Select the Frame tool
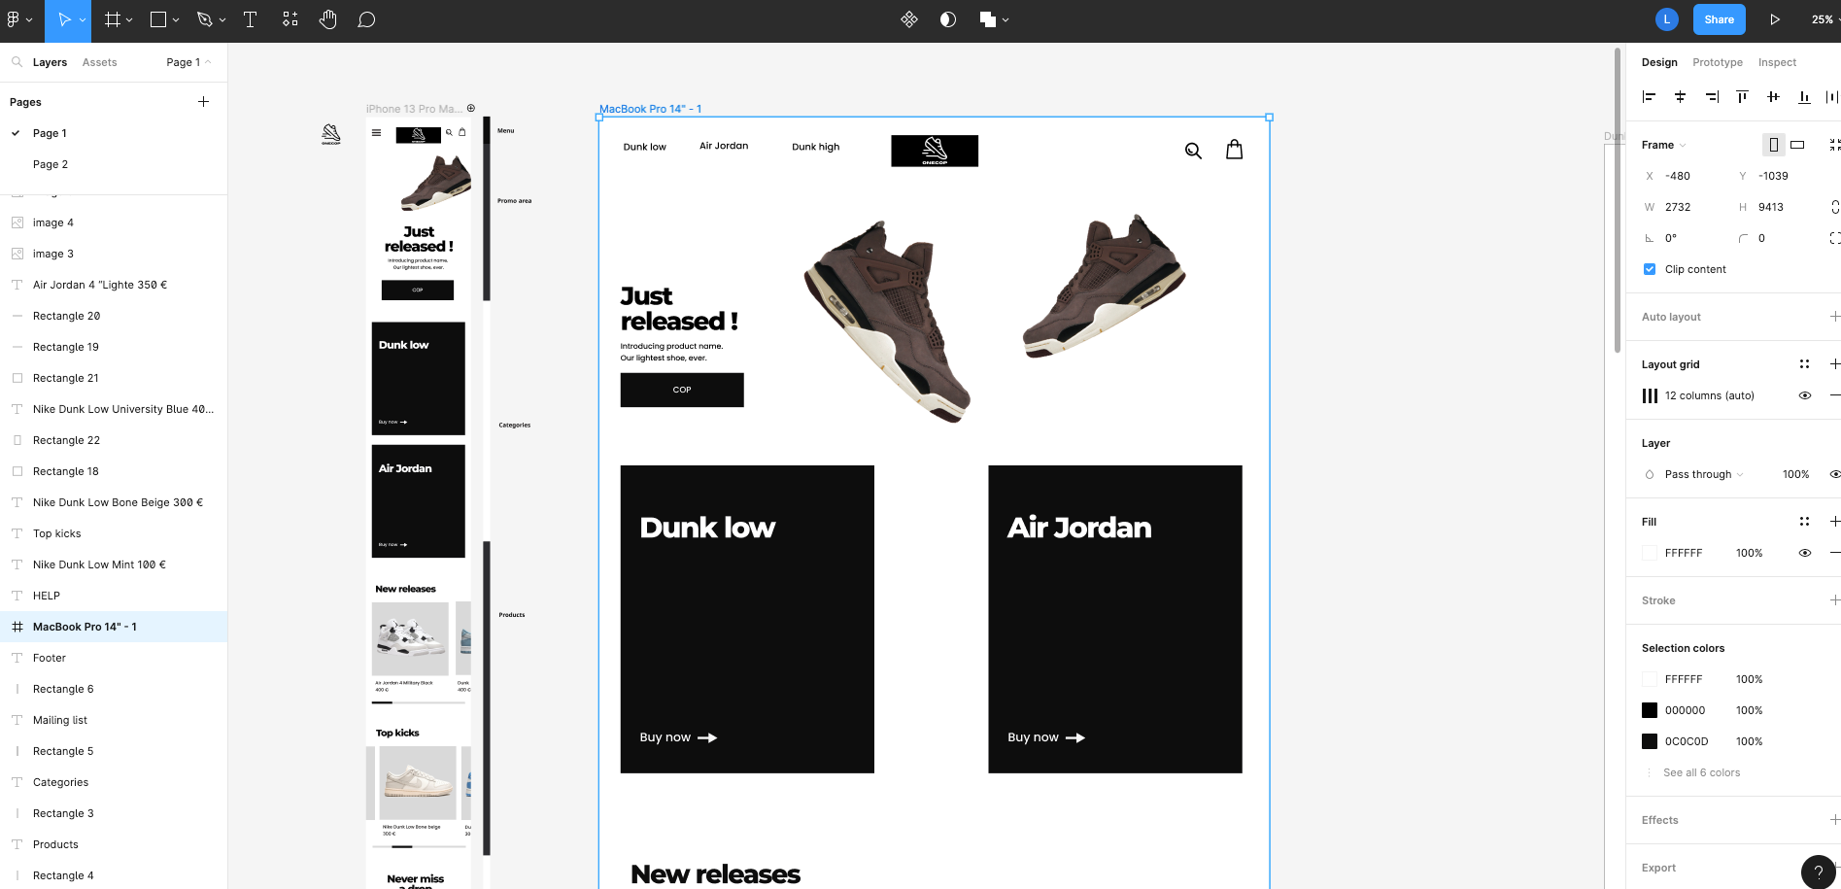 [x=113, y=19]
